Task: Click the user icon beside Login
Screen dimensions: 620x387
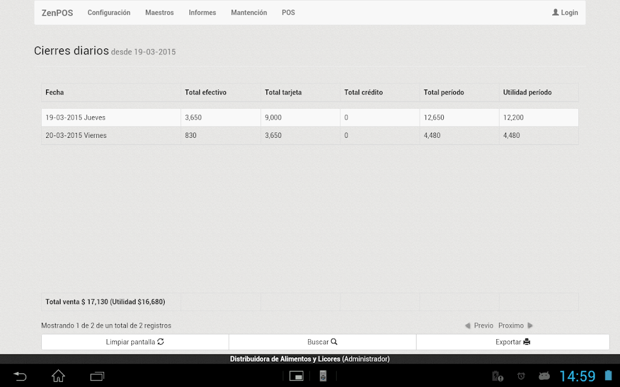Action: (556, 12)
